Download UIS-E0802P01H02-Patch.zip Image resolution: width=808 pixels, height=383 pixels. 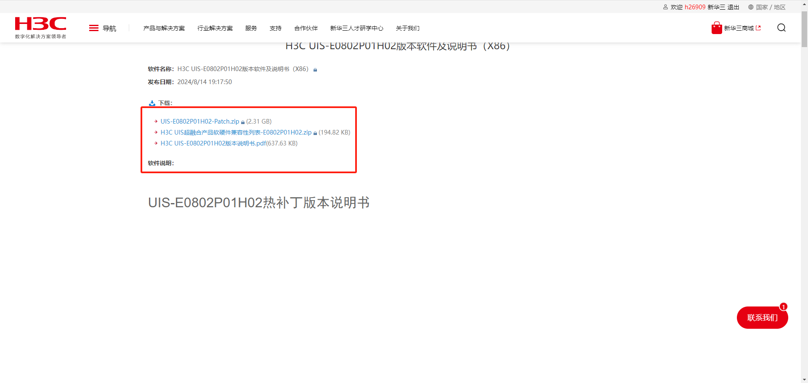(x=200, y=122)
